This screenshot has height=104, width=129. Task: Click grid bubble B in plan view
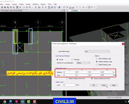point(15,22)
